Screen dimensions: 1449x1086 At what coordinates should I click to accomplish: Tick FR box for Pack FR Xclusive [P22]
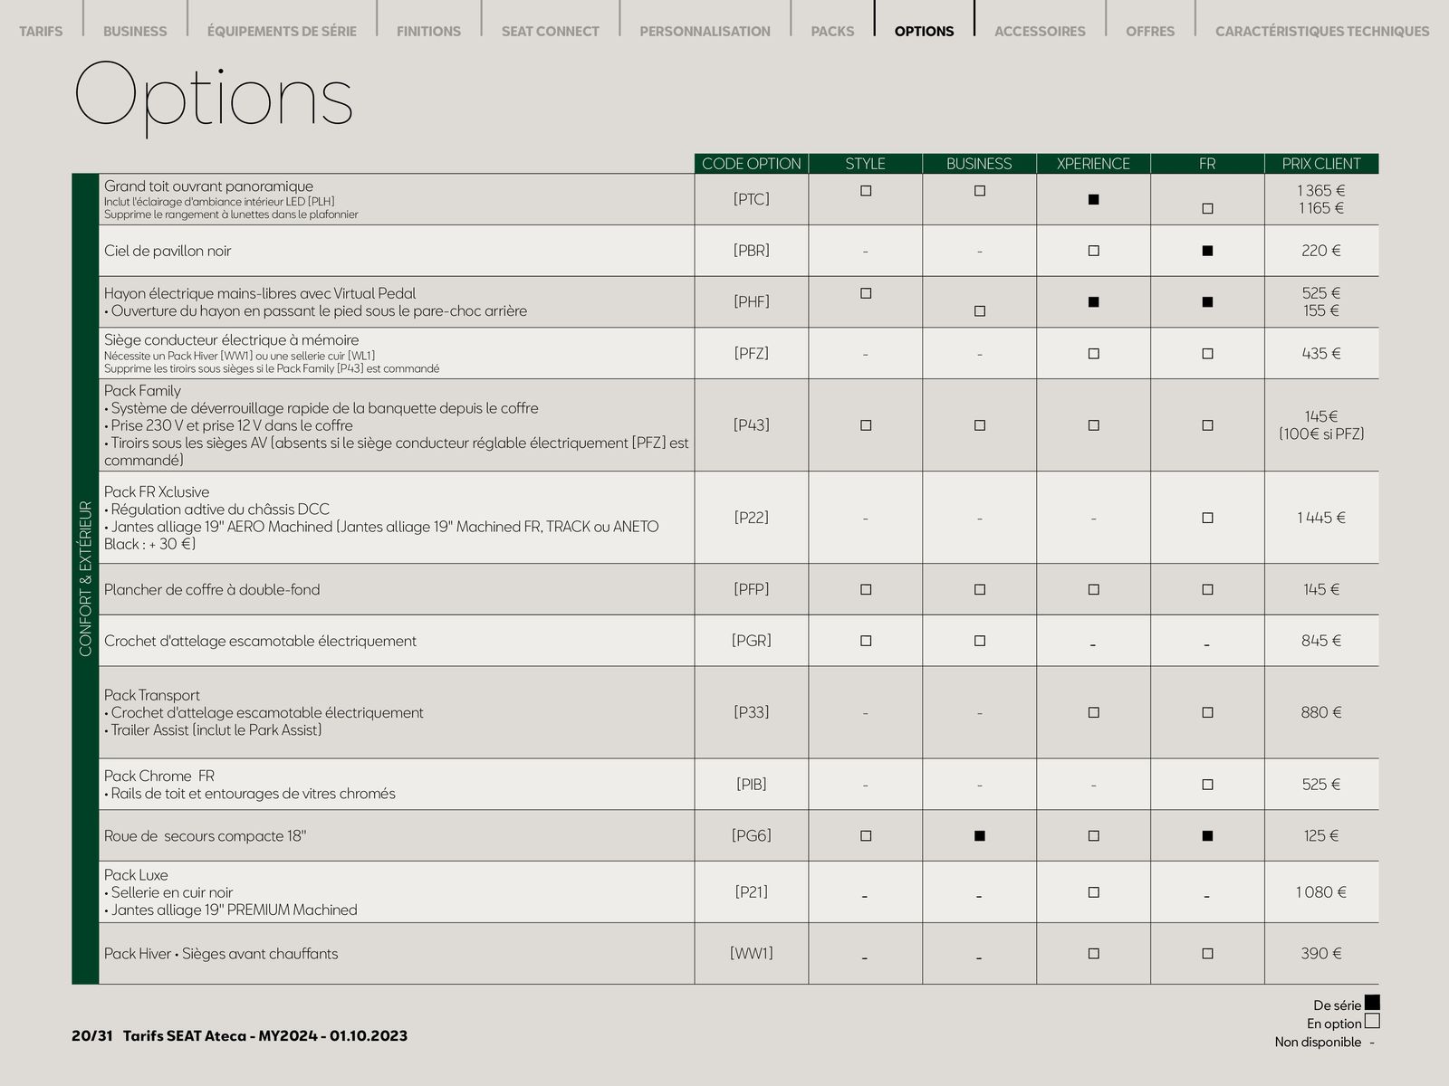point(1207,518)
